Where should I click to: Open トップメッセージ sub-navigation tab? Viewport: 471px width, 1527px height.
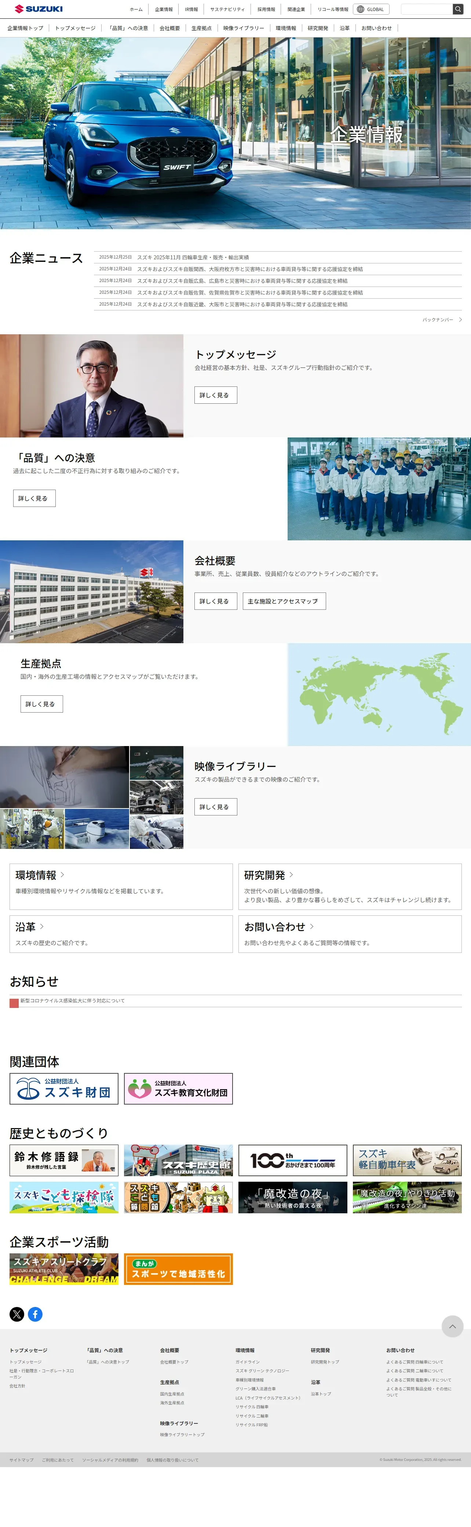click(75, 28)
